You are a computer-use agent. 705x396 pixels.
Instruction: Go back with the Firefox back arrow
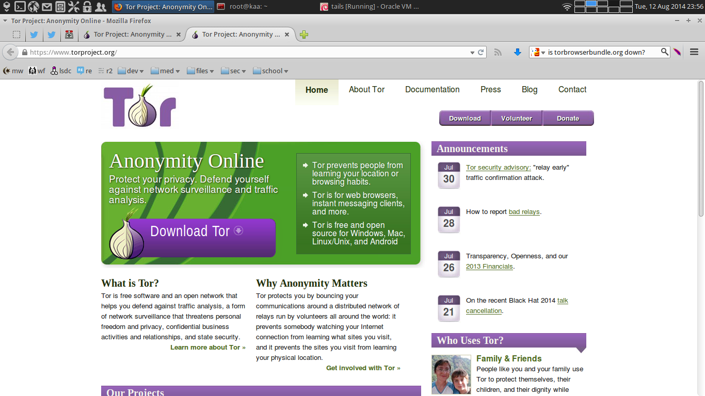tap(10, 52)
